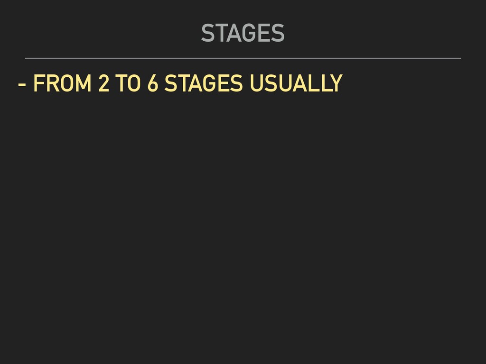This screenshot has width=486, height=364.
Task: Click the letter Y ending USUALLY
Action: coord(336,83)
